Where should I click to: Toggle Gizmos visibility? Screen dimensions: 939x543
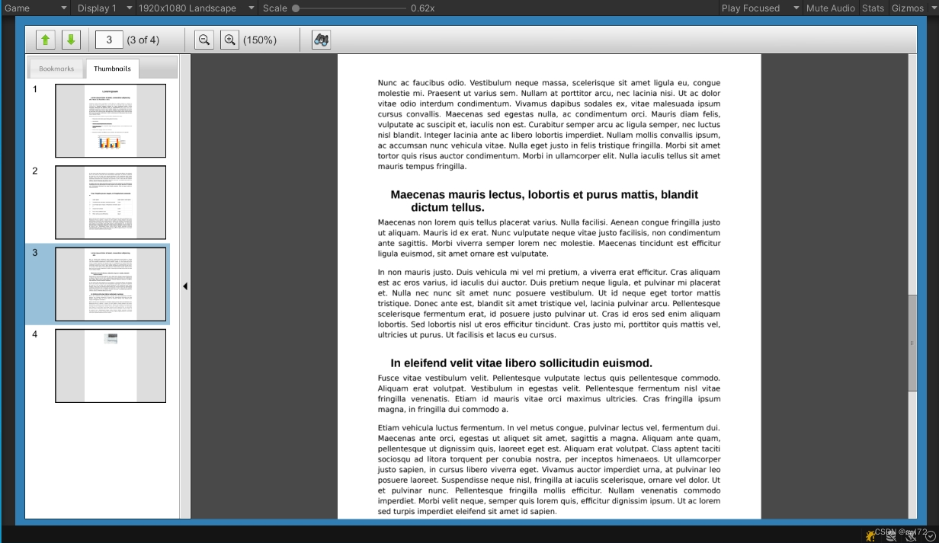[908, 8]
